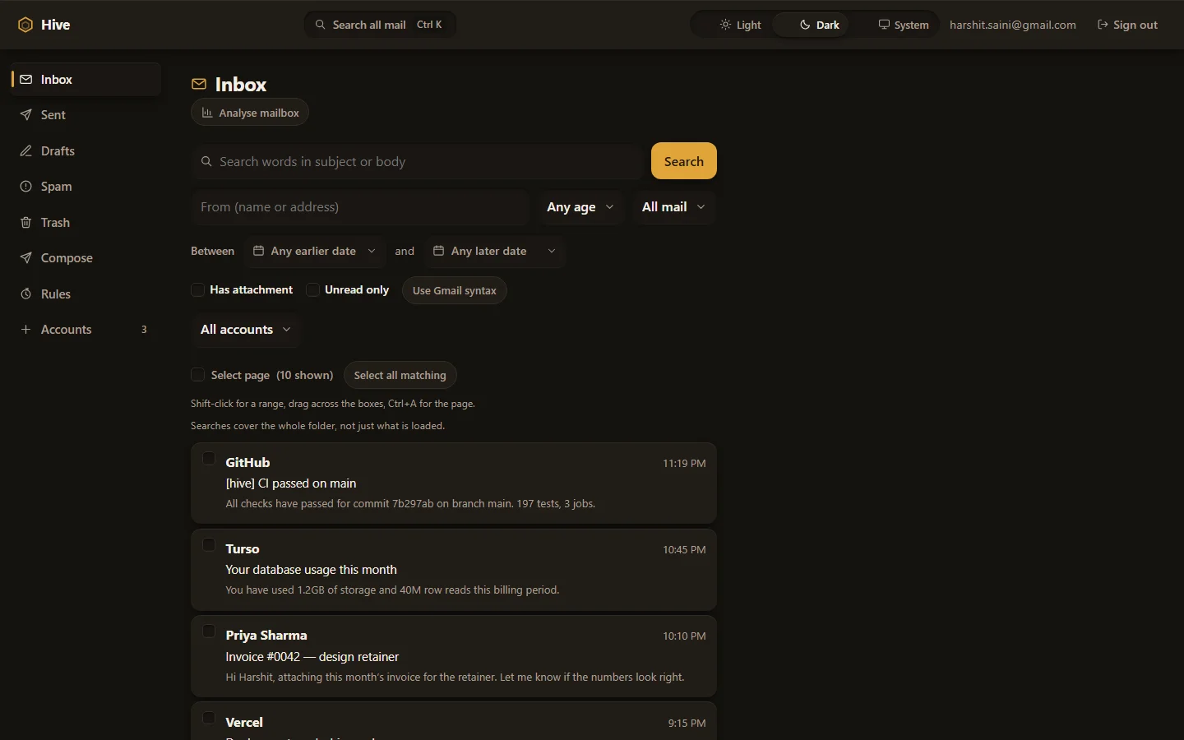
Task: Click the magnifier icon in Search all mail
Action: pyautogui.click(x=320, y=25)
